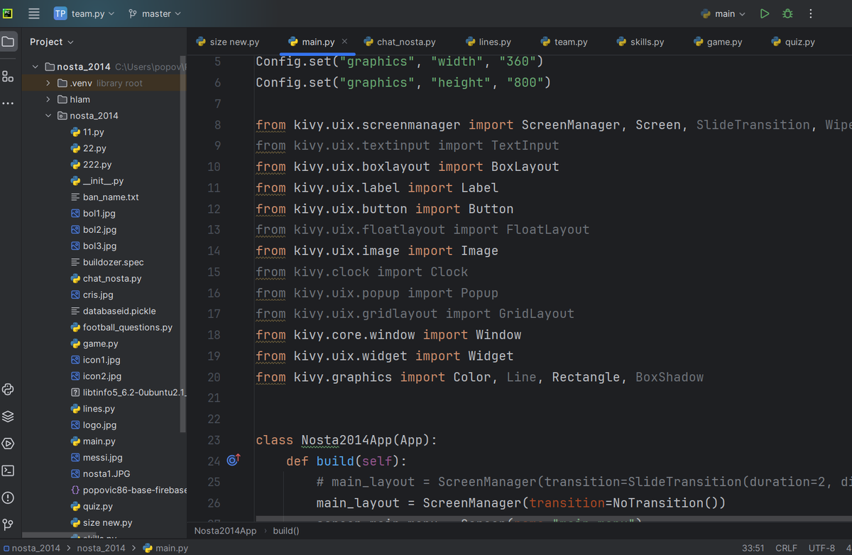This screenshot has height=555, width=852.
Task: Collapse the nosta_2014 inner package folder
Action: (48, 116)
